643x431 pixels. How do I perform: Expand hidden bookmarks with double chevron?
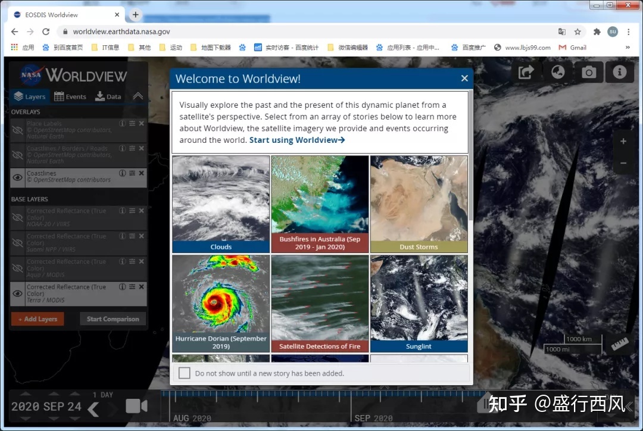click(x=628, y=48)
